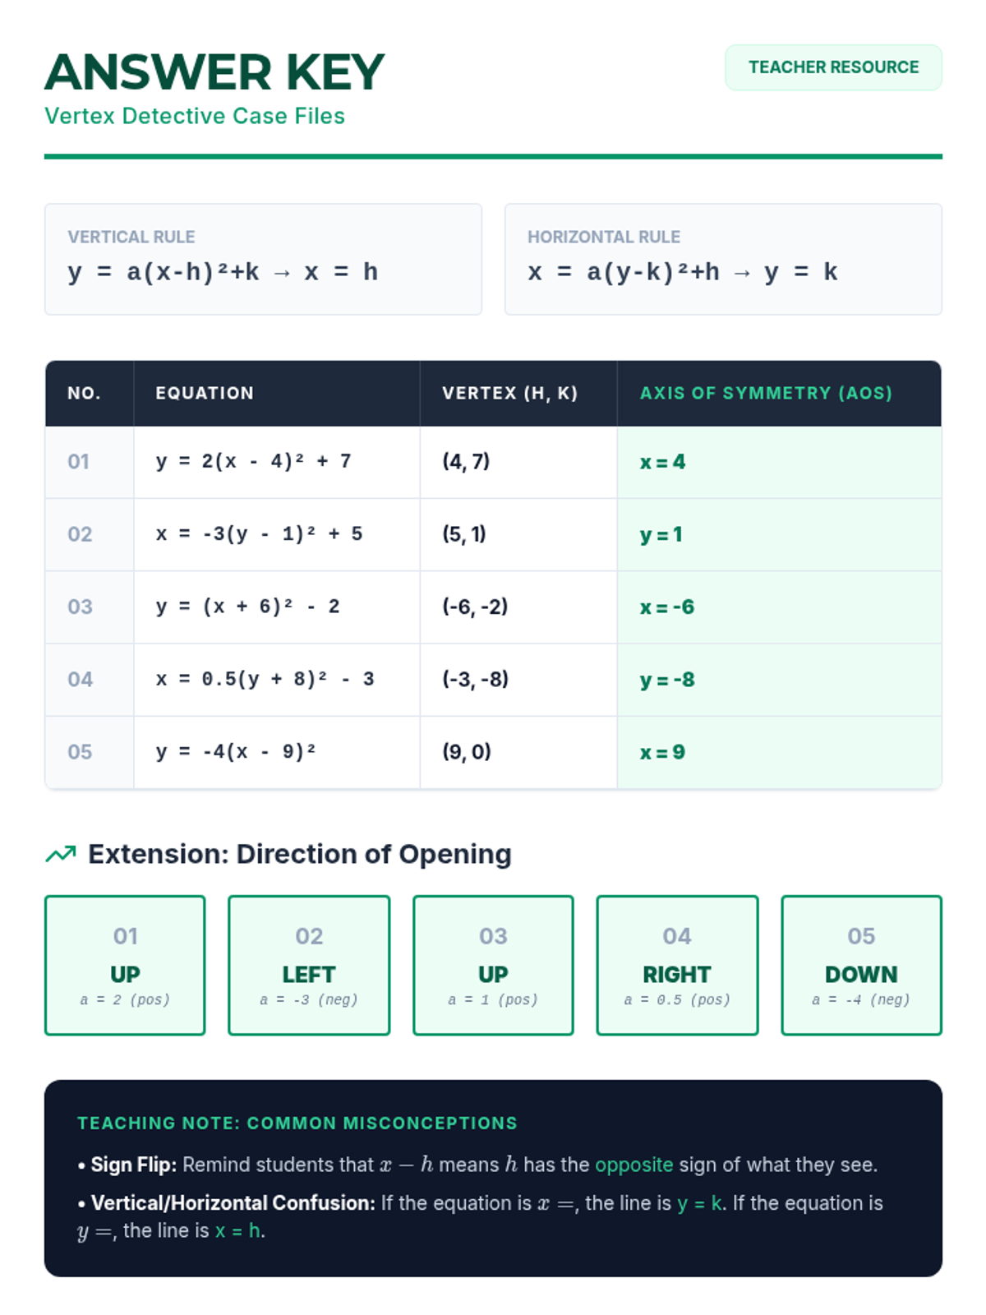Click the Equation column header
The image size is (986, 1315).
(205, 393)
